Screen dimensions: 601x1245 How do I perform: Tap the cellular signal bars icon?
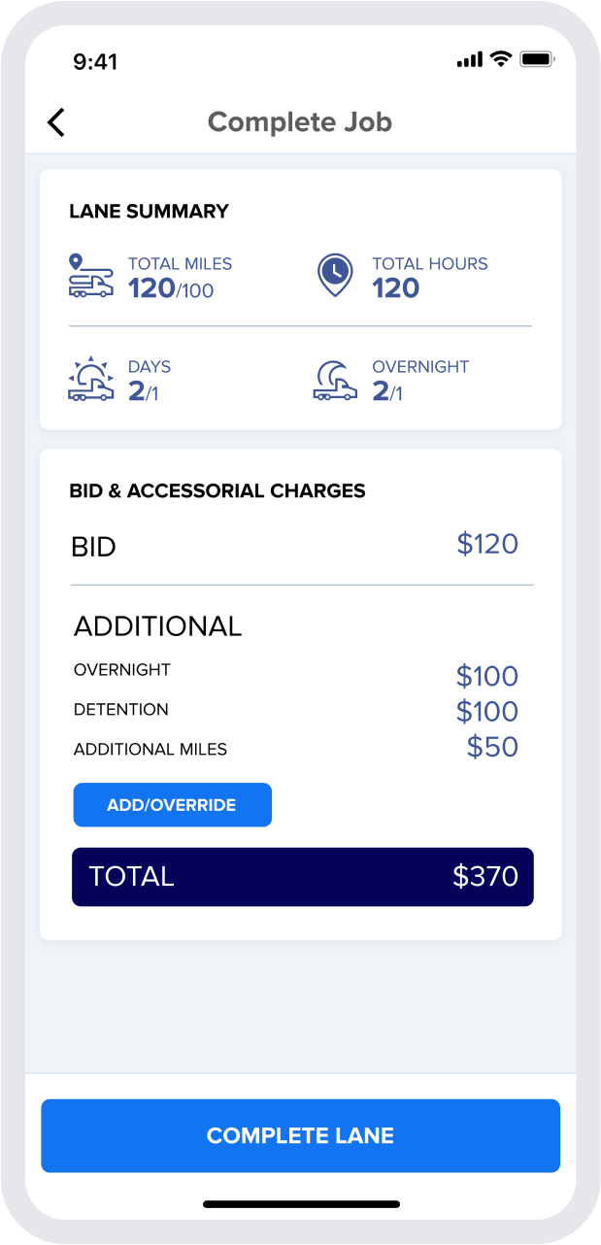click(x=469, y=60)
